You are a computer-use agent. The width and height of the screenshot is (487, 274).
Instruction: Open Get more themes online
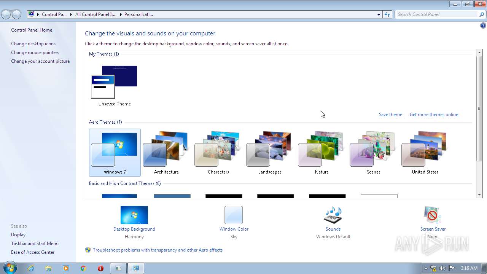(x=434, y=115)
